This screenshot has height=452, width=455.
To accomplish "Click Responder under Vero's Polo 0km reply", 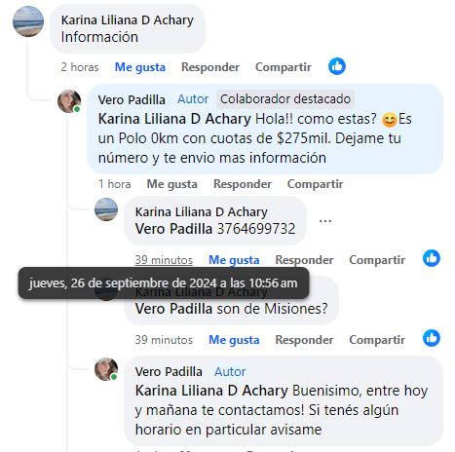I will (x=243, y=184).
